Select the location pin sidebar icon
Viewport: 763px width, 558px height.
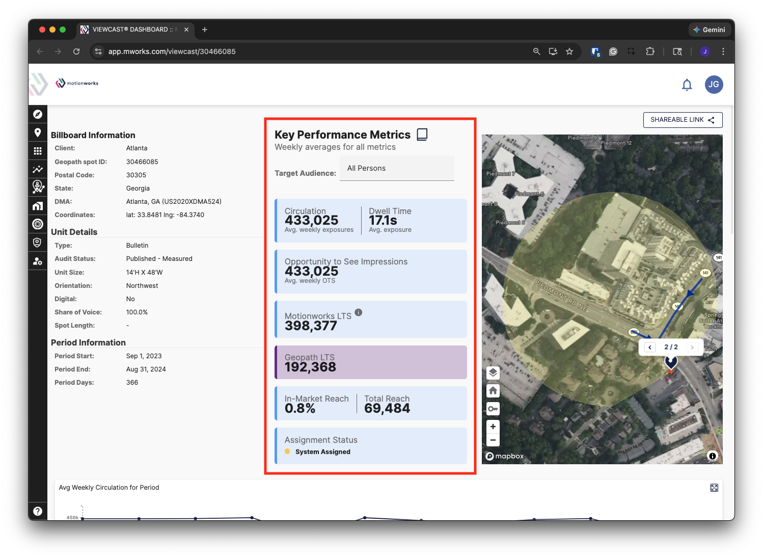(38, 132)
